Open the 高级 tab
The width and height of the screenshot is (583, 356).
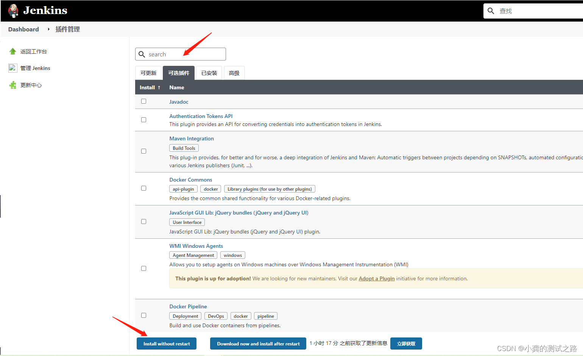click(234, 73)
